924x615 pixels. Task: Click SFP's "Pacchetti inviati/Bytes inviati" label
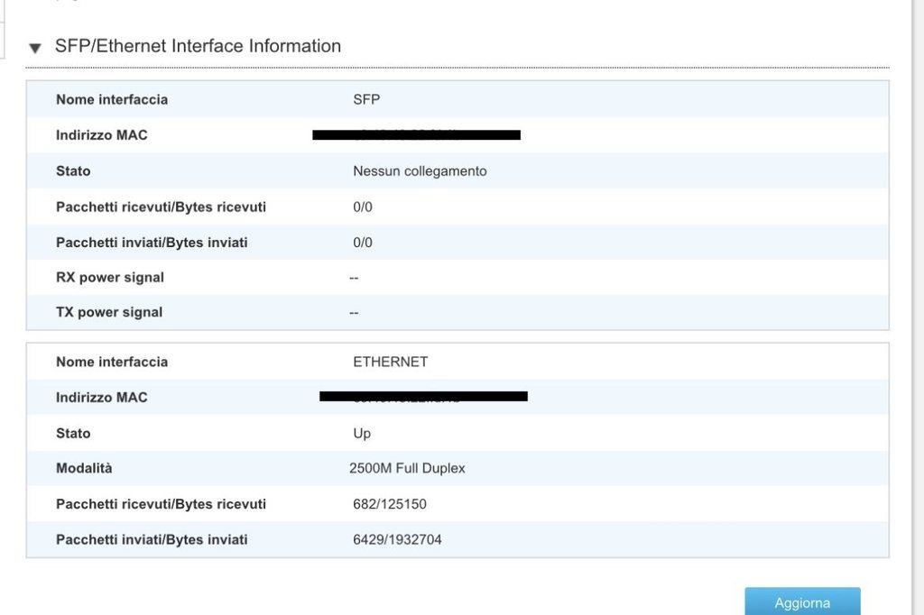coord(152,243)
